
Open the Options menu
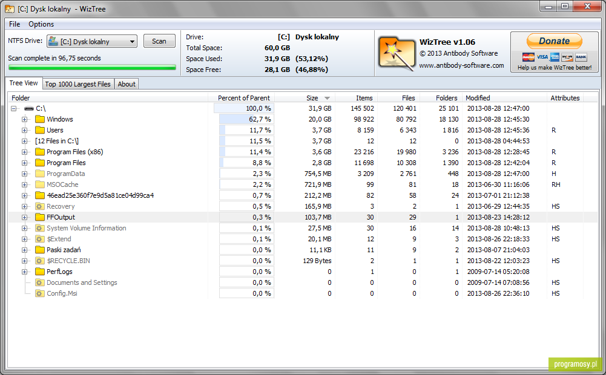pos(41,24)
